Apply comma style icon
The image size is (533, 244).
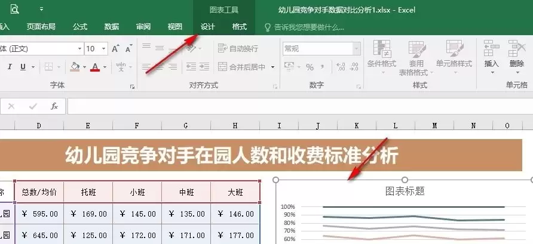pos(323,67)
